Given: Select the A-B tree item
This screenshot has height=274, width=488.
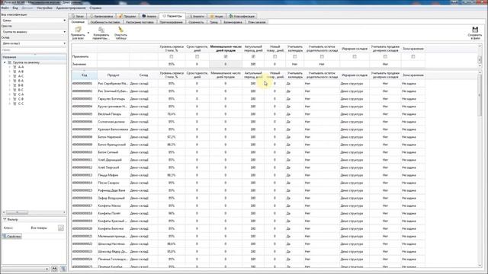Looking at the screenshot, I should click(x=21, y=72).
